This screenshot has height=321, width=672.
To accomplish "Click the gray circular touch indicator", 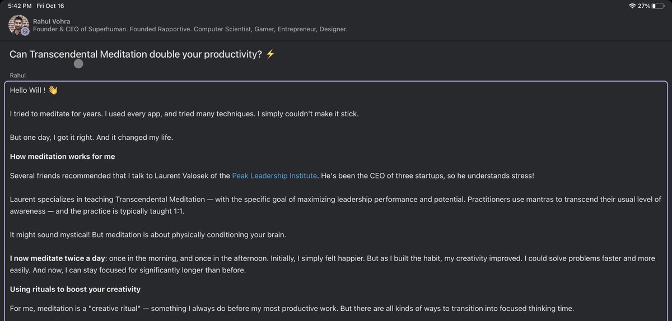I will 78,64.
